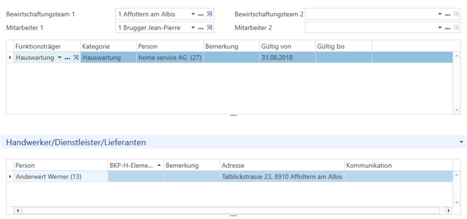Select Anderwert Werner (13) cell

pos(61,177)
